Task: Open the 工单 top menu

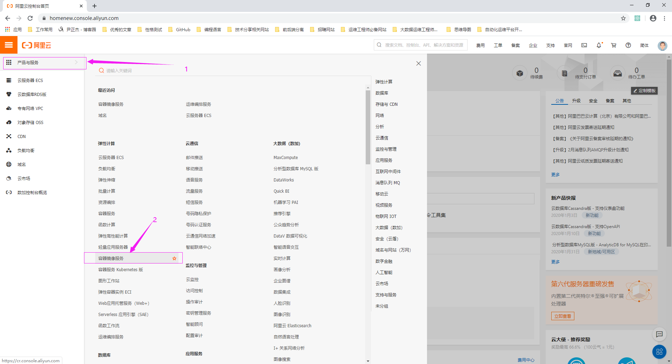Action: pyautogui.click(x=498, y=46)
